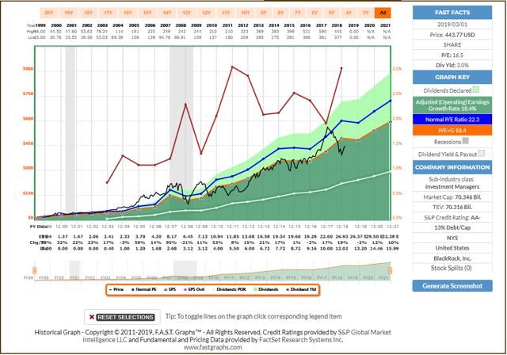
Task: Select the 18Y time range tab
Action: pos(88,13)
